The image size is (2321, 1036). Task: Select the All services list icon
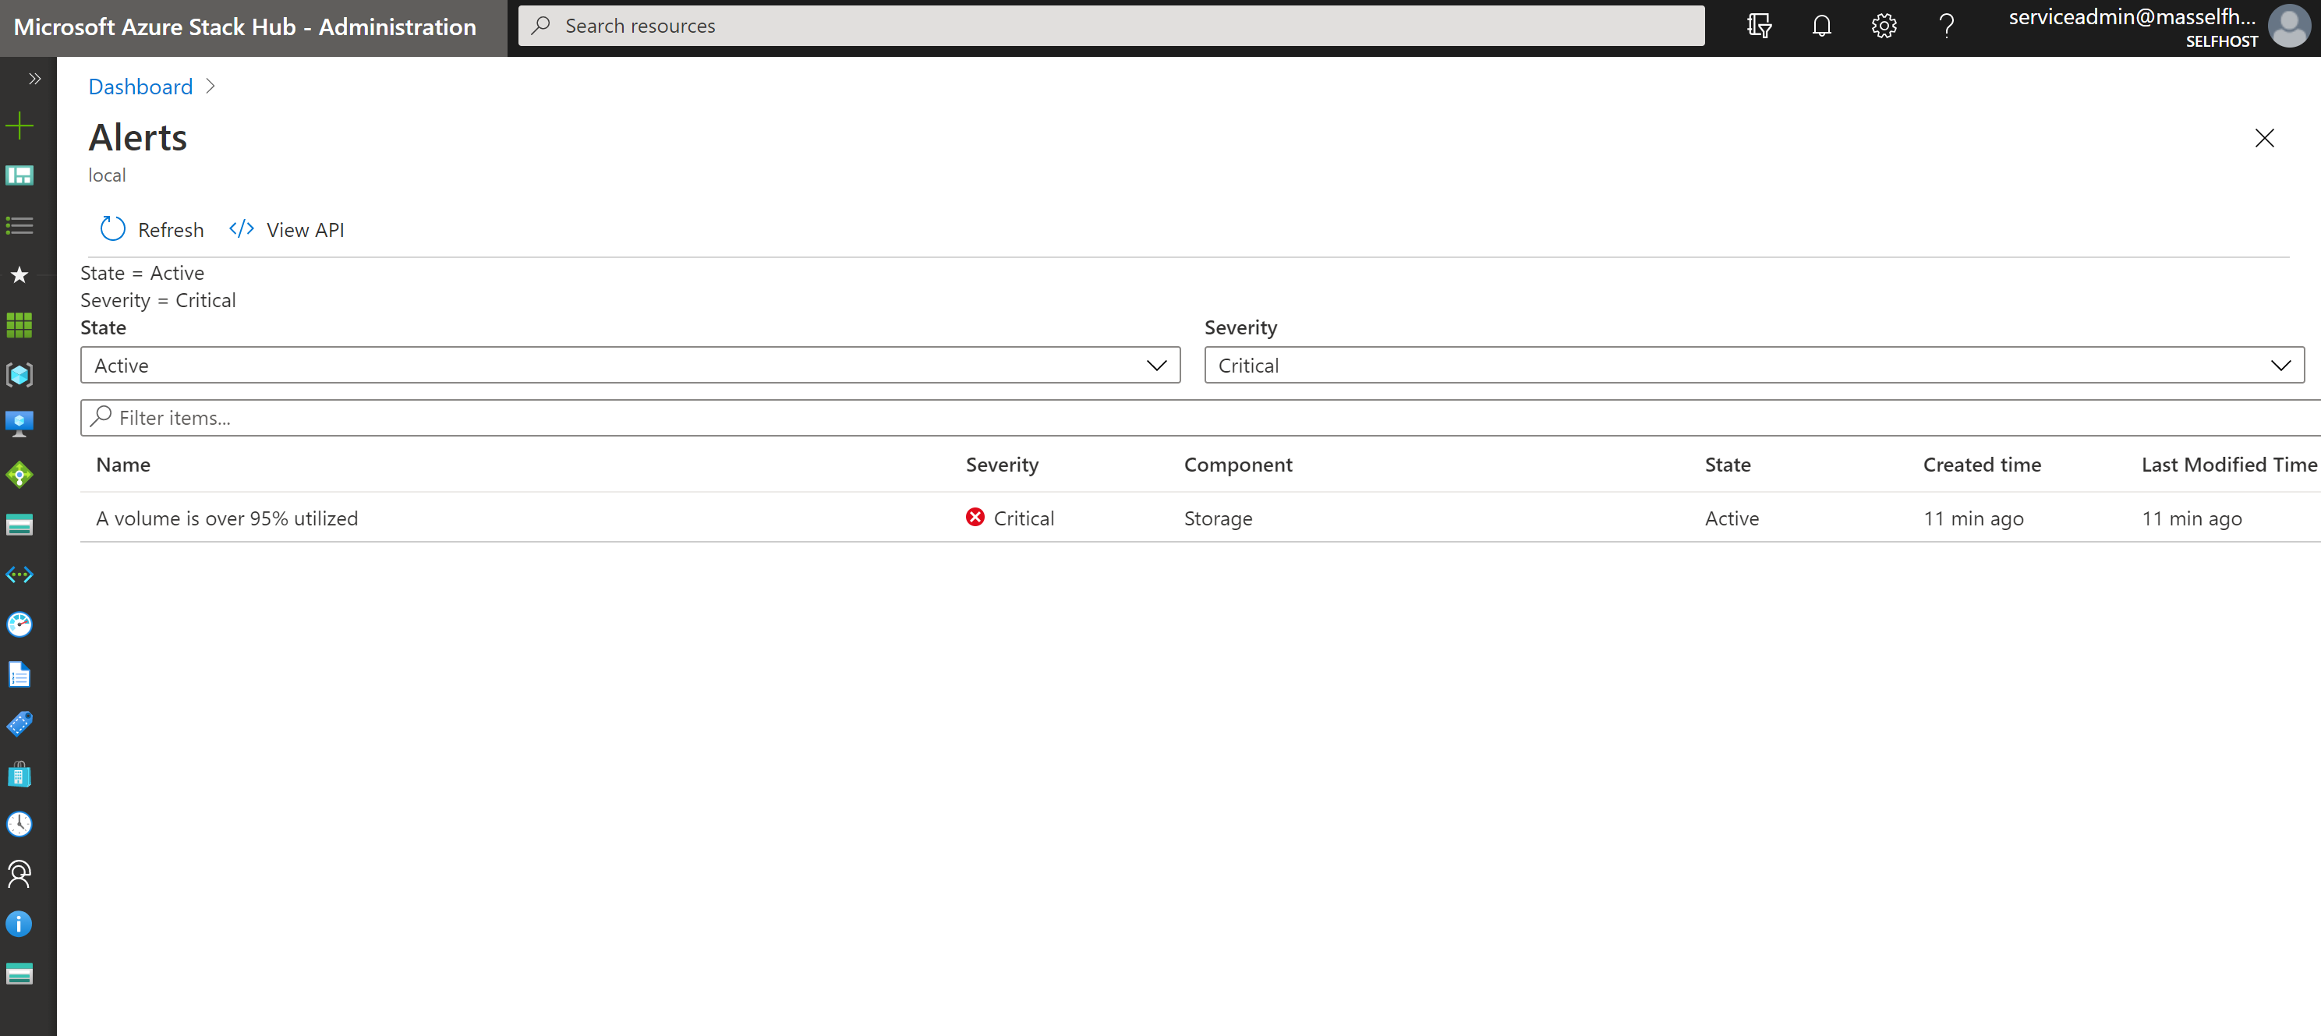19,225
